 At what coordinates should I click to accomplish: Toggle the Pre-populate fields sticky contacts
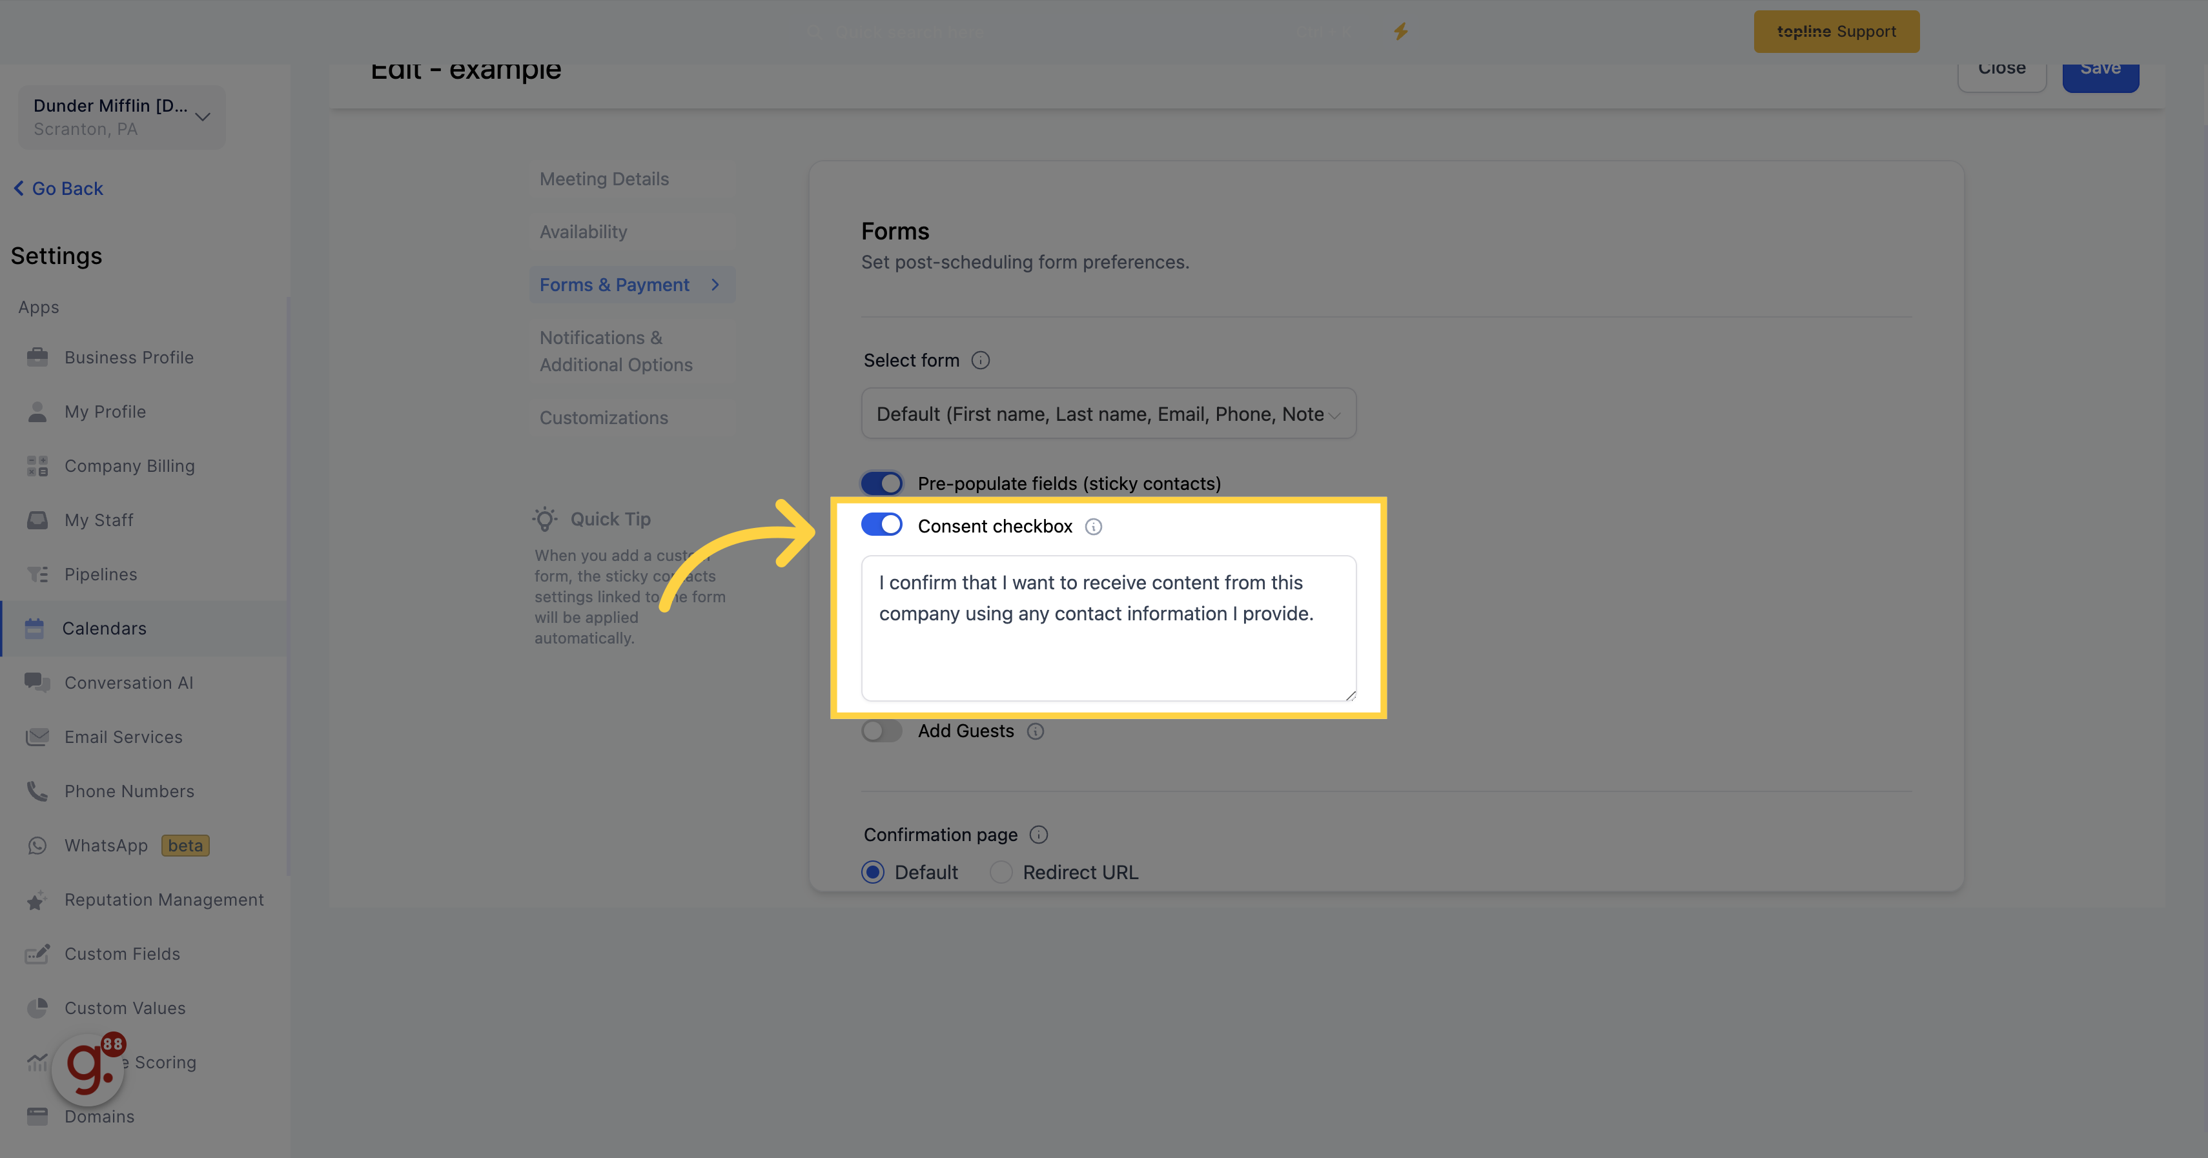(x=881, y=483)
